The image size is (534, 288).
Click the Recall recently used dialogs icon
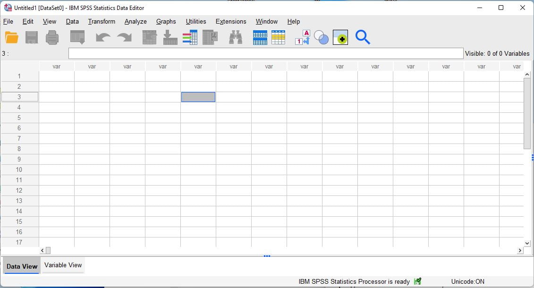[77, 37]
